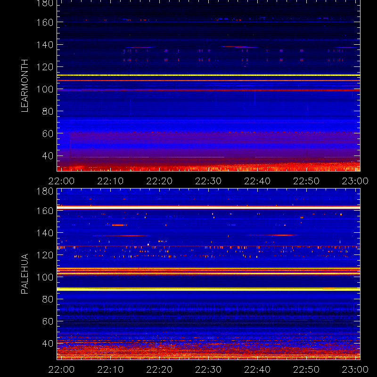The height and width of the screenshot is (377, 377).
Task: Pick the 40 tick label on the Palehua plot
Action: click(48, 344)
